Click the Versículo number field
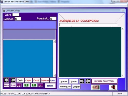 coord(53,19)
